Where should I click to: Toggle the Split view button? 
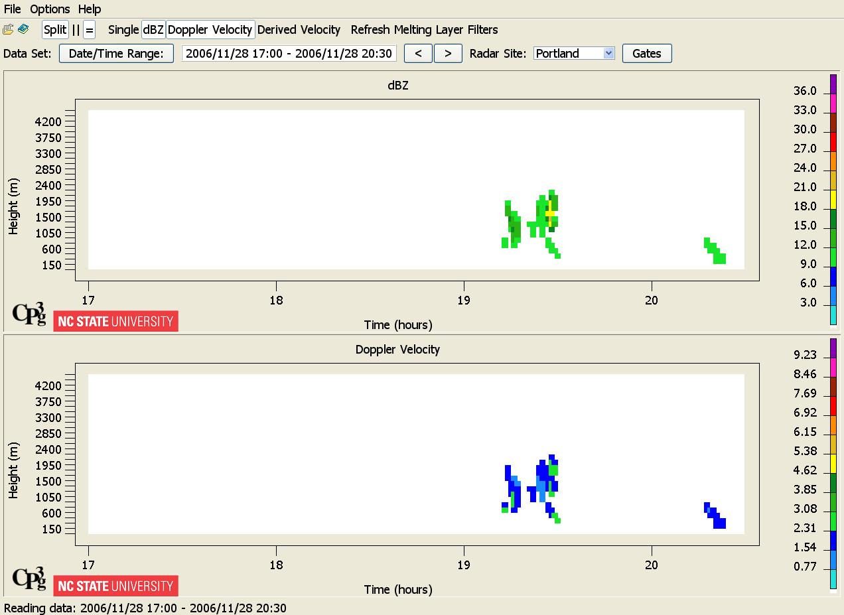pos(55,30)
